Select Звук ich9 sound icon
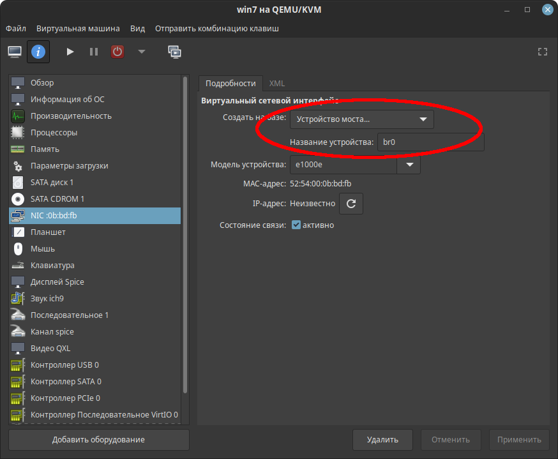 click(18, 299)
